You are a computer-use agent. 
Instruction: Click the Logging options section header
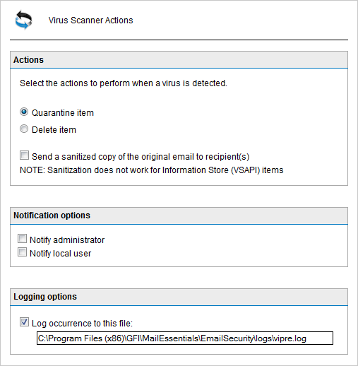(x=179, y=297)
